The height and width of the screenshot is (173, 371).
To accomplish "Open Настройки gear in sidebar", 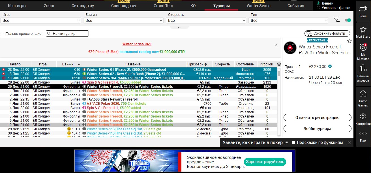I will 363,116.
